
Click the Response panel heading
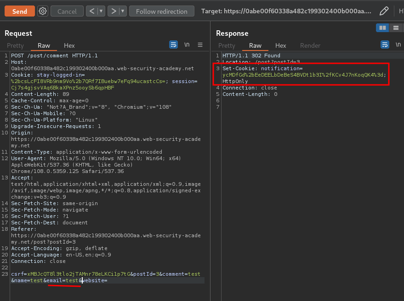(x=232, y=33)
